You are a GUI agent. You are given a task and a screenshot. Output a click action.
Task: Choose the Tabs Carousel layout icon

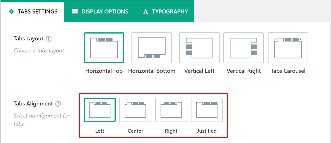click(288, 48)
